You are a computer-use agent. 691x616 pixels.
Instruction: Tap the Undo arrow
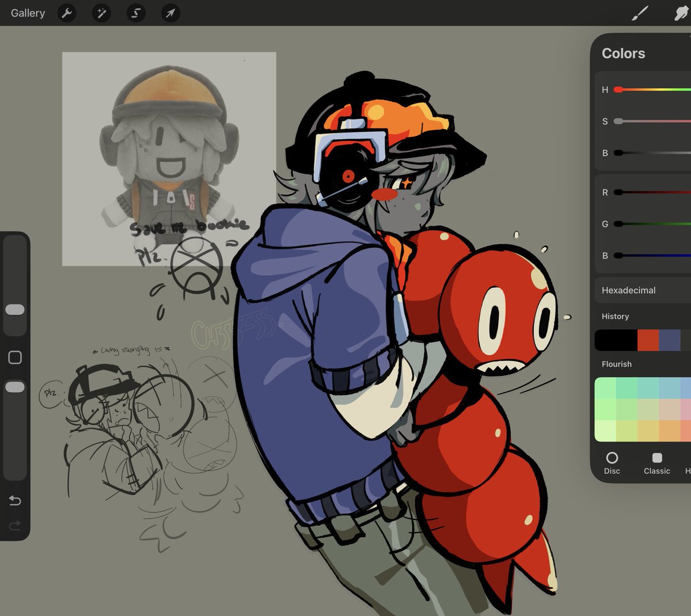[15, 500]
